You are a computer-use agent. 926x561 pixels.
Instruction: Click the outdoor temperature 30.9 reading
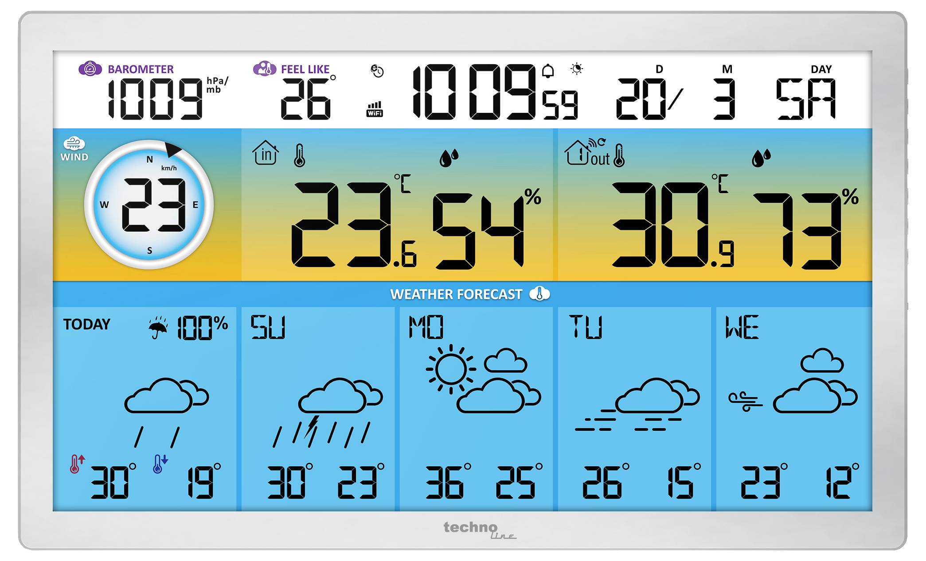[x=673, y=225]
